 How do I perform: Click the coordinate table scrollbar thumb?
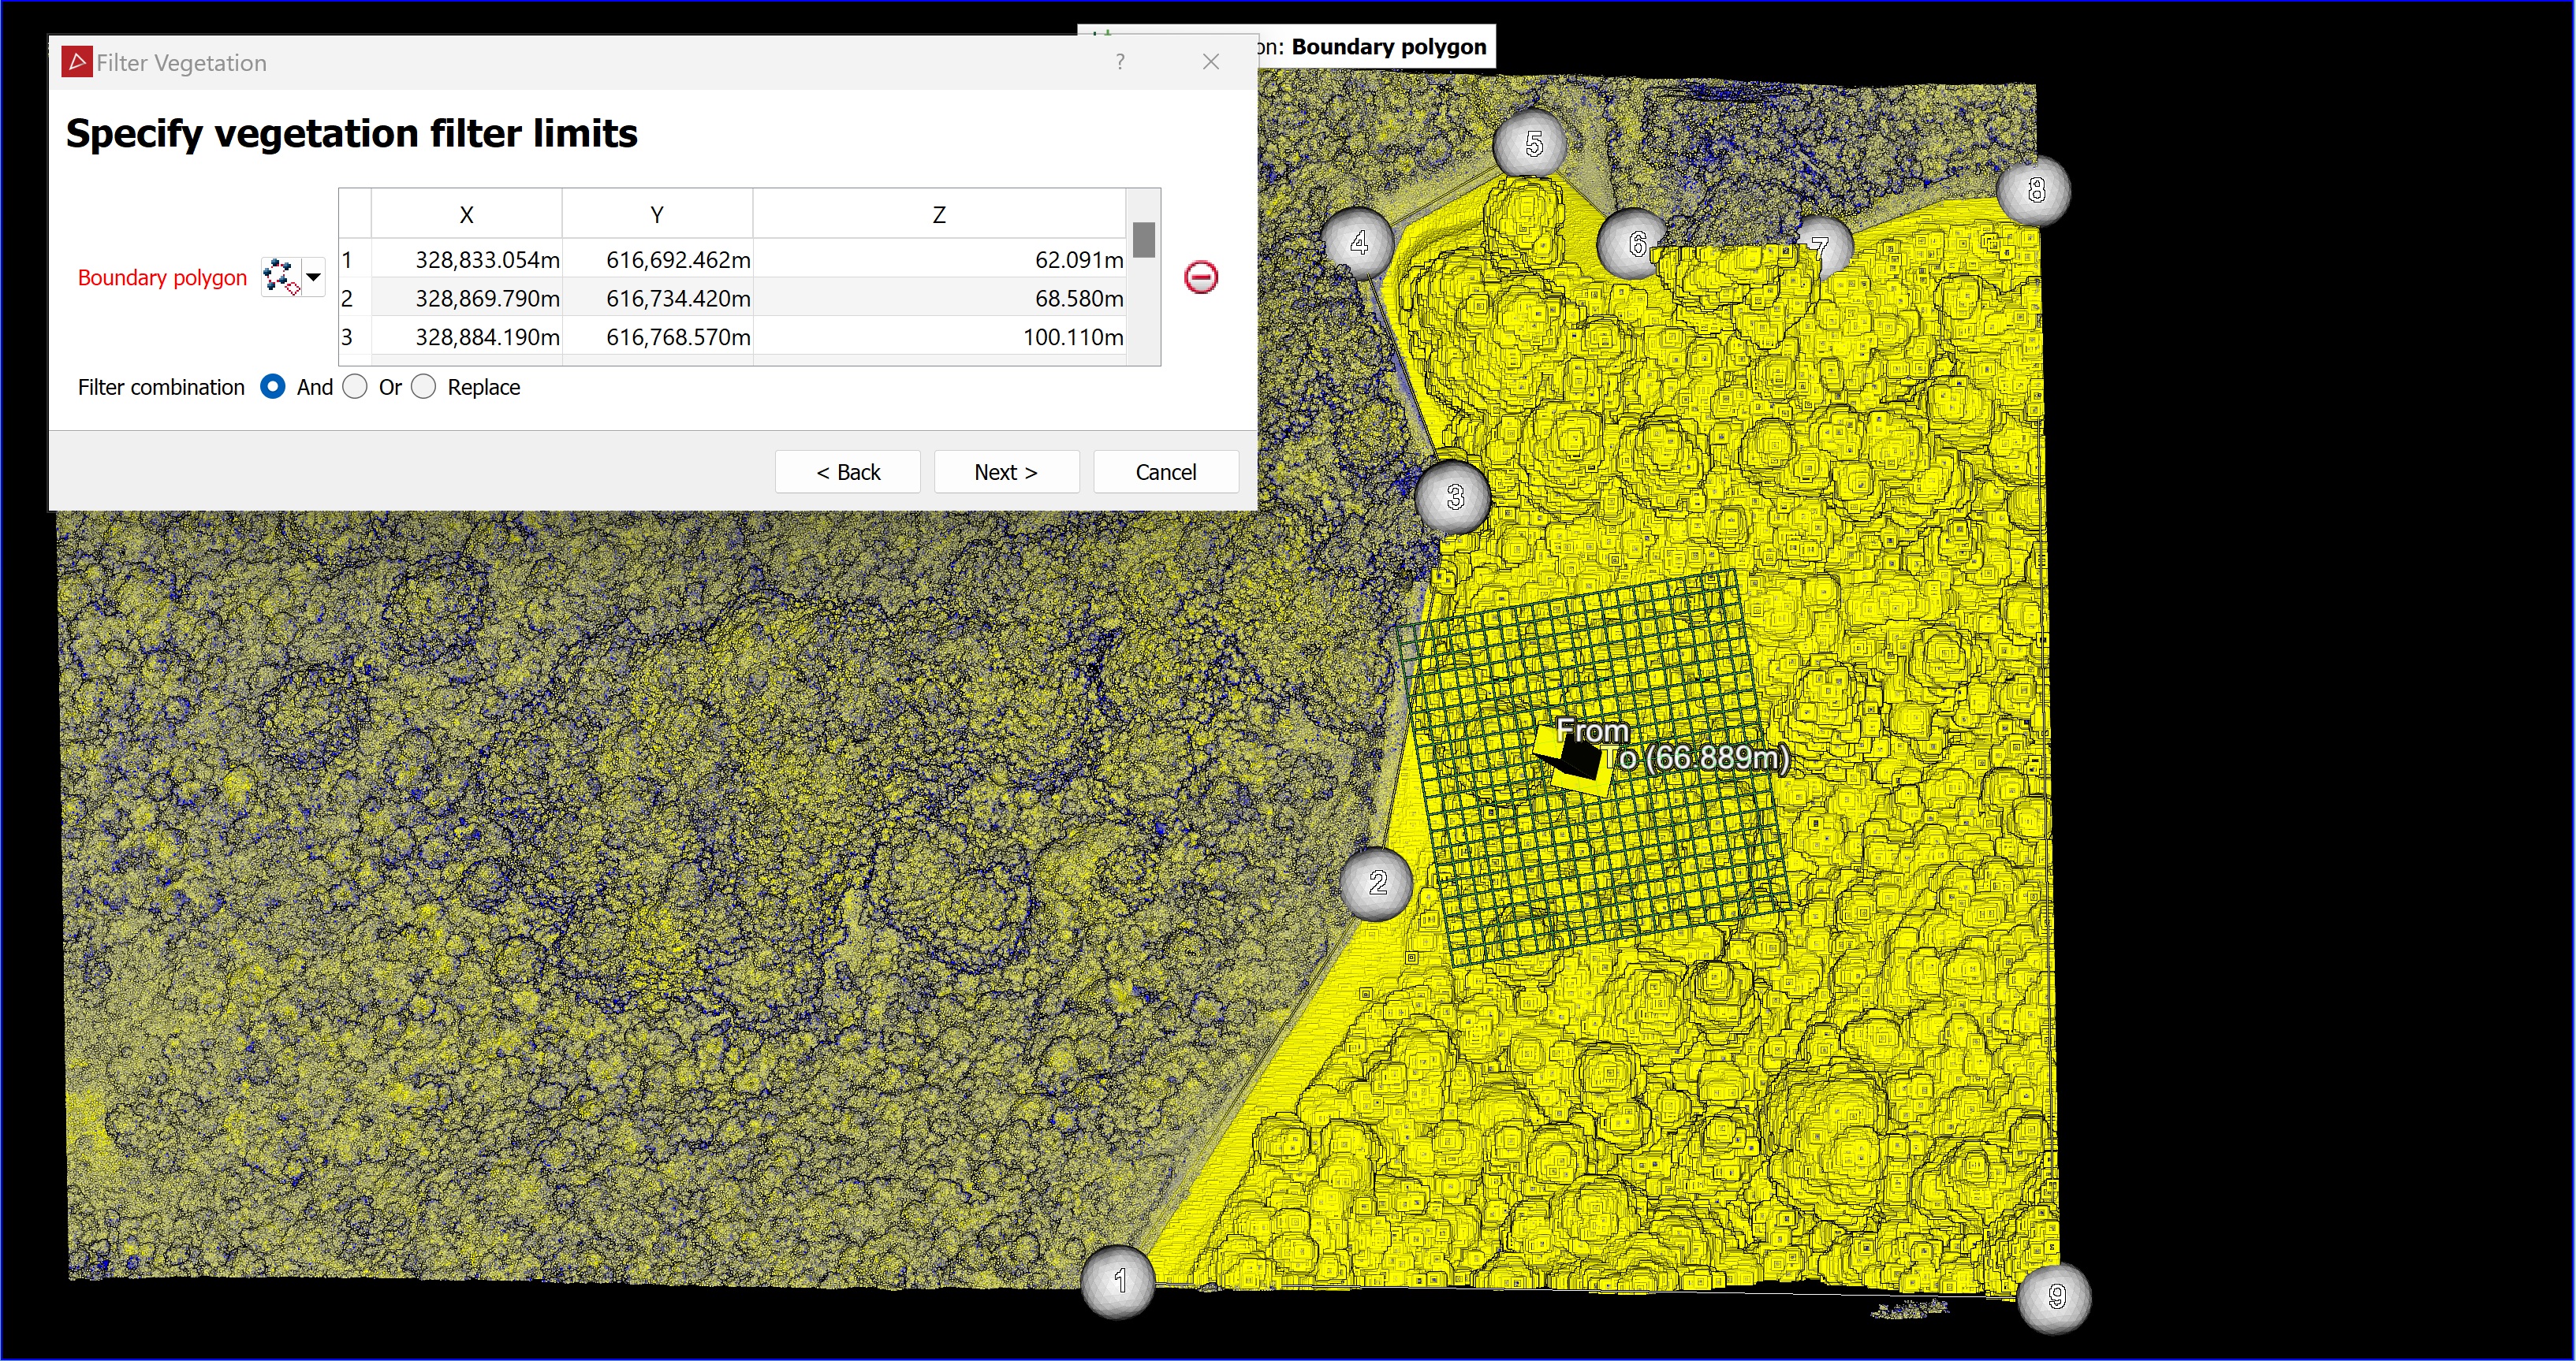click(x=1144, y=240)
